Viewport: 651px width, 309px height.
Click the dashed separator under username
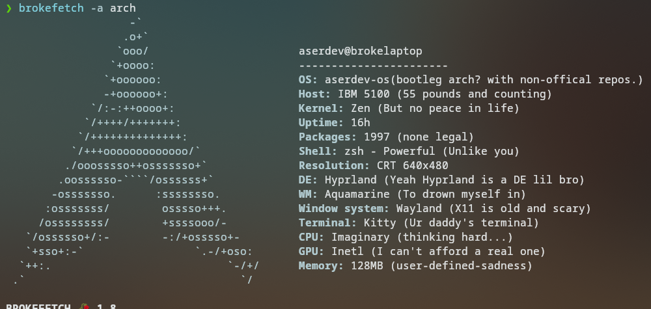[373, 66]
